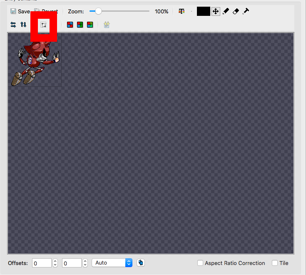The height and width of the screenshot is (275, 306).
Task: Click the first red-blue colour conversion icon
Action: coord(70,25)
